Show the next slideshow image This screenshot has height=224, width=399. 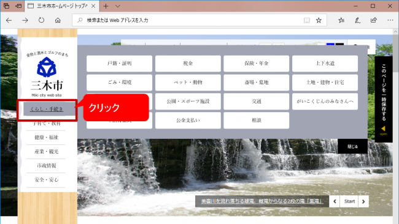tap(363, 201)
